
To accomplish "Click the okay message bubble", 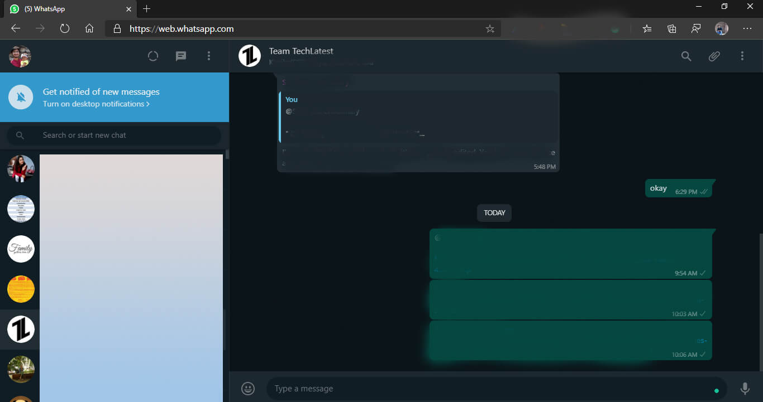I will click(x=679, y=188).
